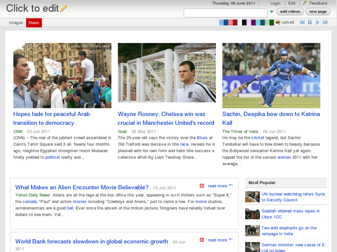Click thumbnail beside UN nuclear watchdog story

coord(253,197)
